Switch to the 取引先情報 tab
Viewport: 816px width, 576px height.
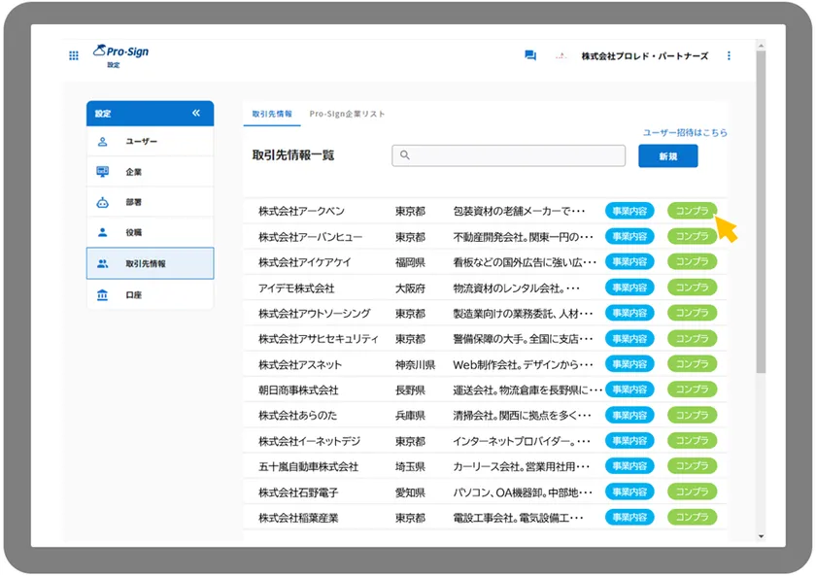click(x=272, y=114)
